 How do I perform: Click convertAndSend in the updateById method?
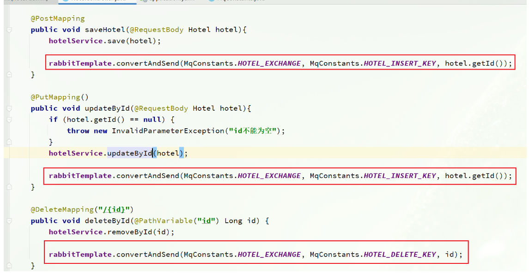[x=148, y=176]
